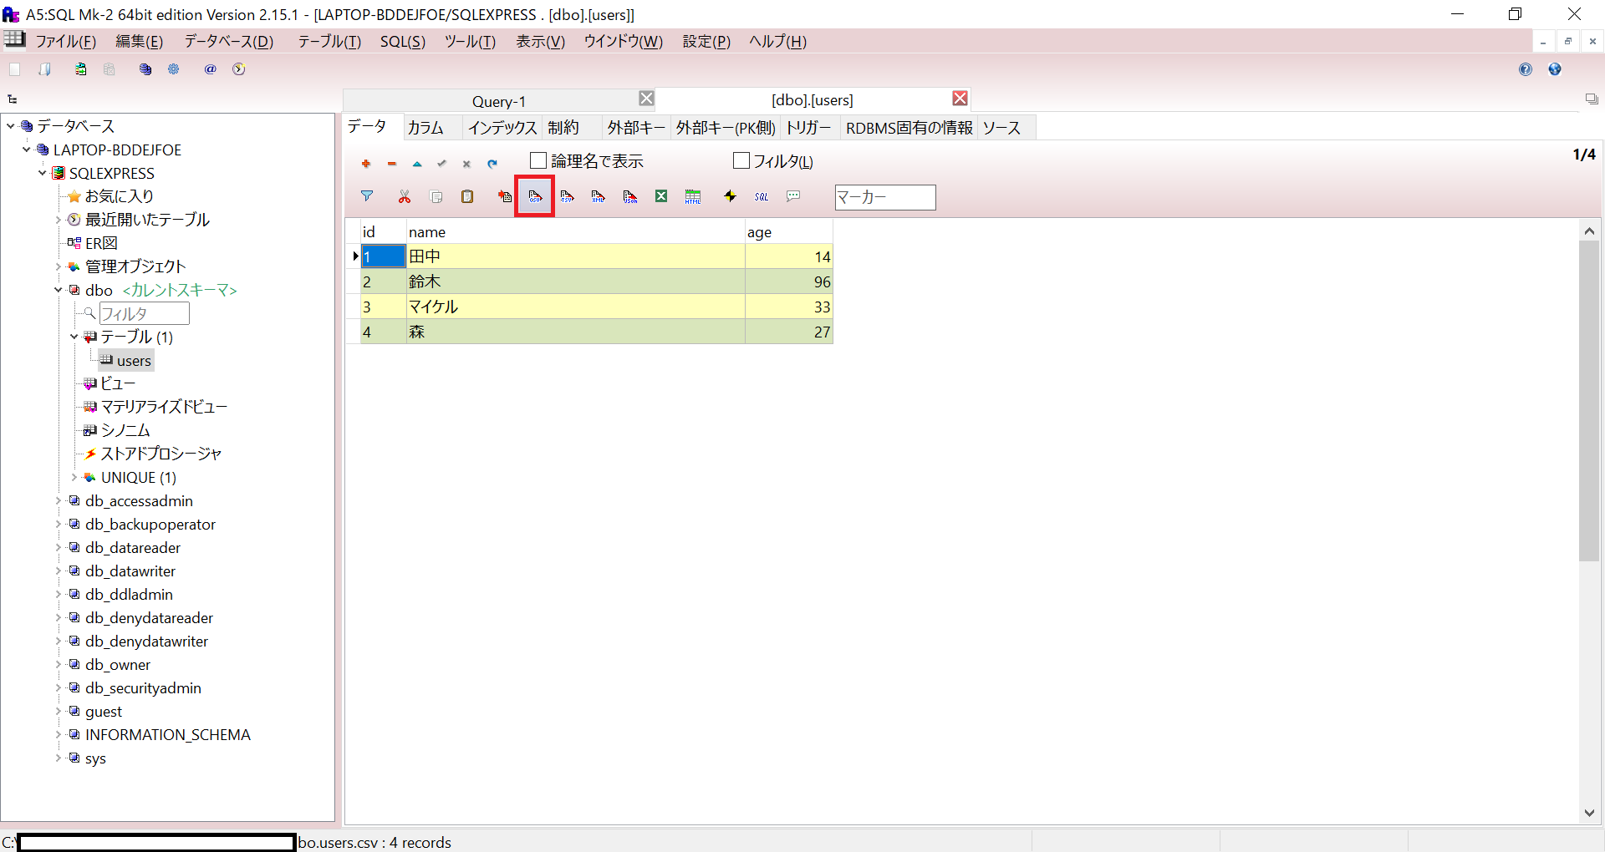Click the マーカー input field

click(884, 197)
